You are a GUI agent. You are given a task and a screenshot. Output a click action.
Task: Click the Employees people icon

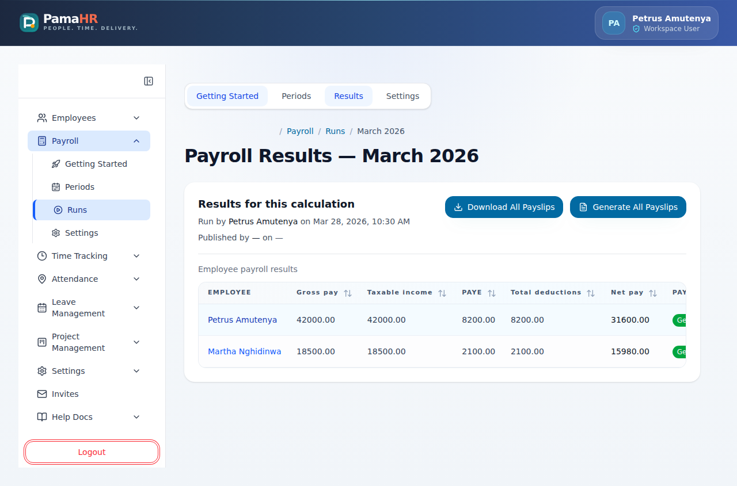click(42, 118)
